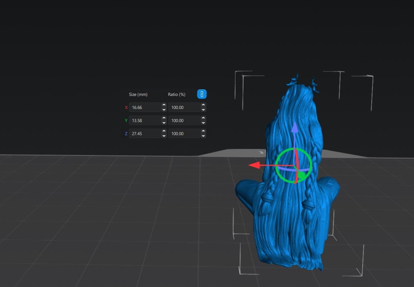The image size is (414, 287).
Task: Increase X size with up arrow
Action: click(x=164, y=105)
